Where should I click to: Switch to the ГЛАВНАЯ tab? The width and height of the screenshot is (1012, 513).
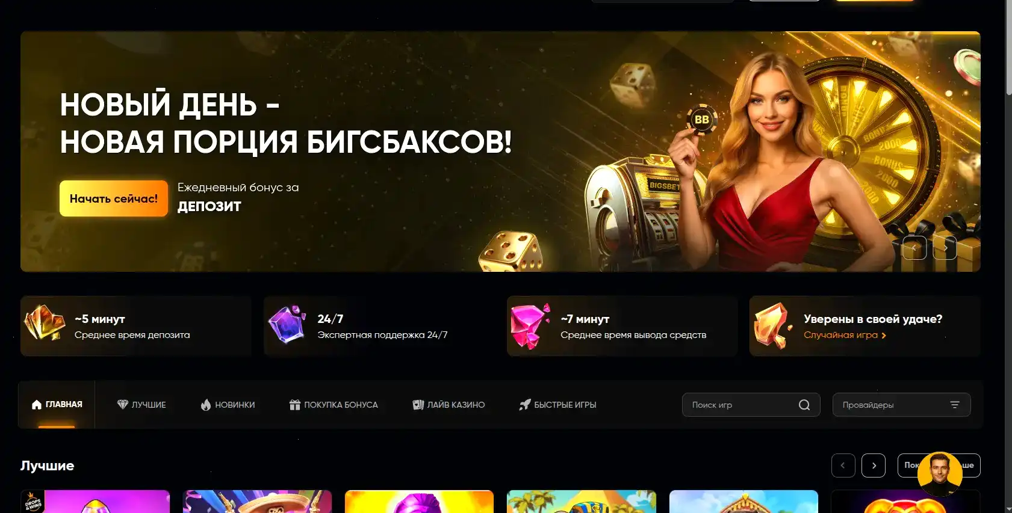[57, 405]
